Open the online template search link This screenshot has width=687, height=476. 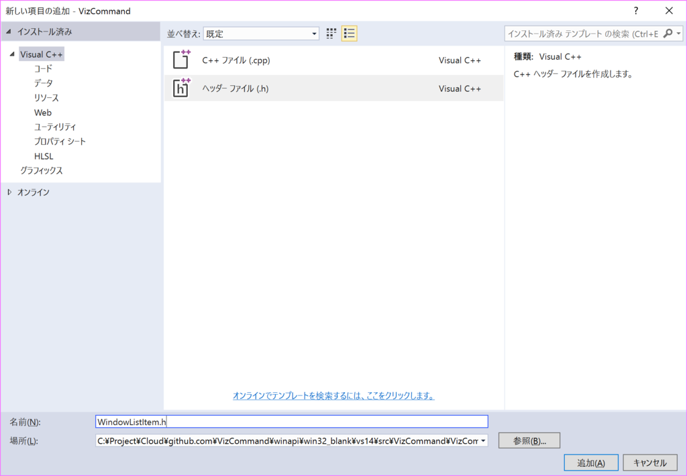click(333, 396)
